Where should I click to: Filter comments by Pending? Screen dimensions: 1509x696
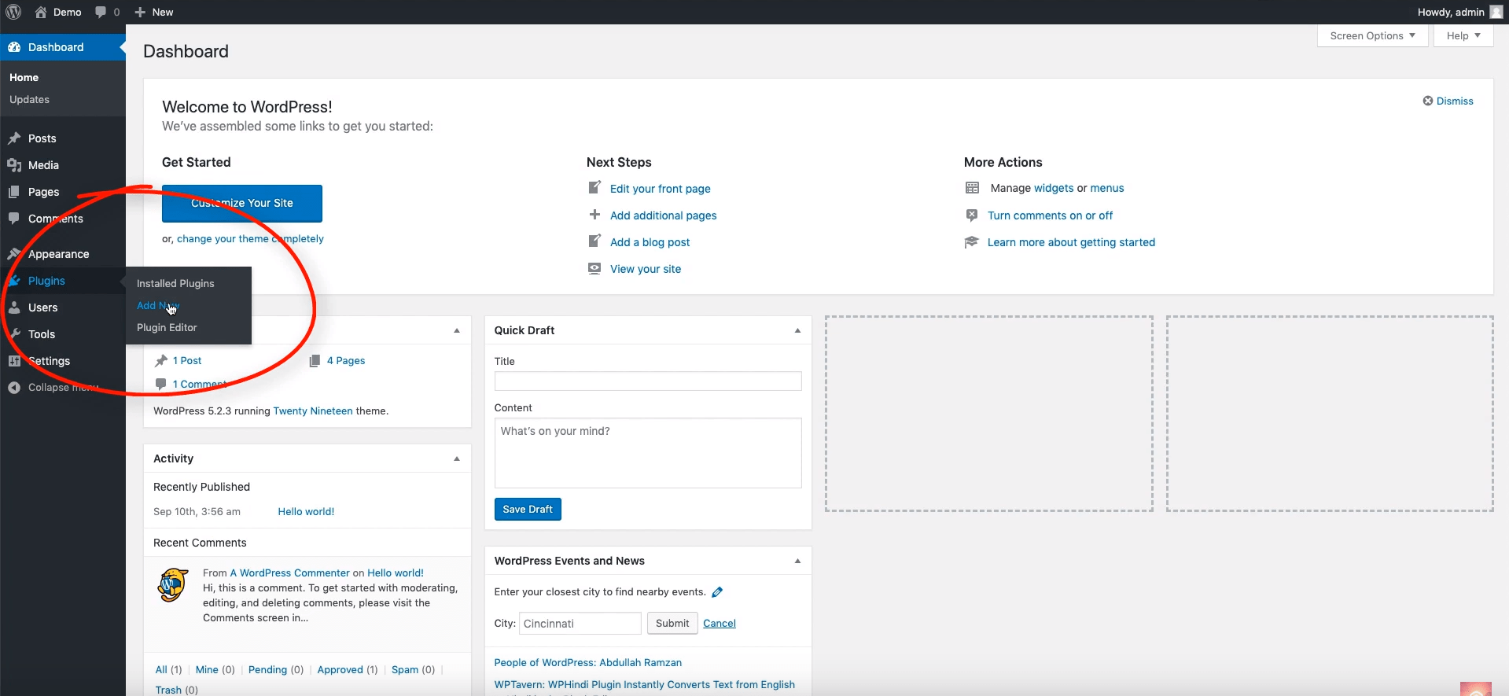click(x=267, y=669)
